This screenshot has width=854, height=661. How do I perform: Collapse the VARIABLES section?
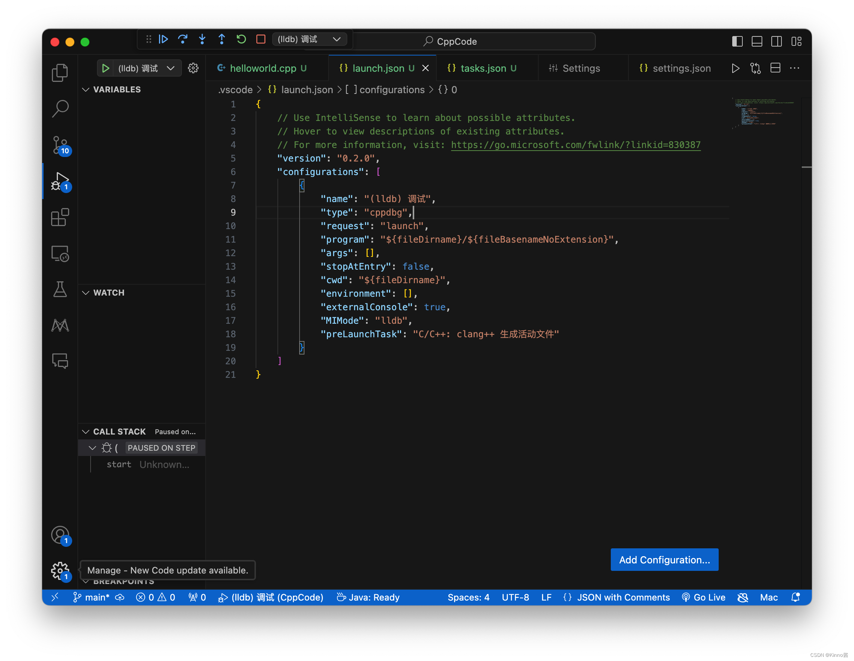(86, 89)
